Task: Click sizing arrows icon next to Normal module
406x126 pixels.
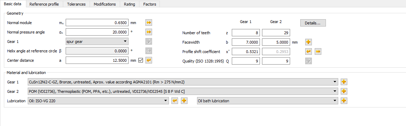Action: click(149, 23)
